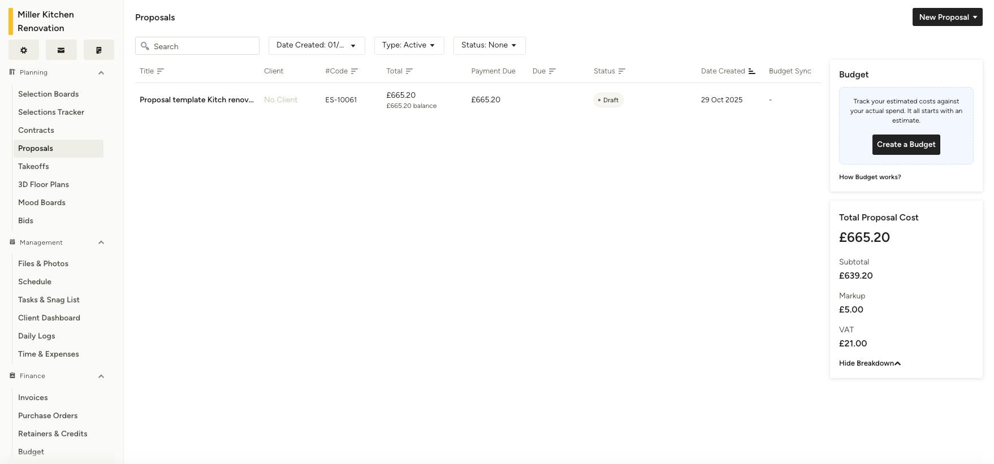The image size is (994, 464).
Task: Sort by Total column icon
Action: pyautogui.click(x=409, y=71)
